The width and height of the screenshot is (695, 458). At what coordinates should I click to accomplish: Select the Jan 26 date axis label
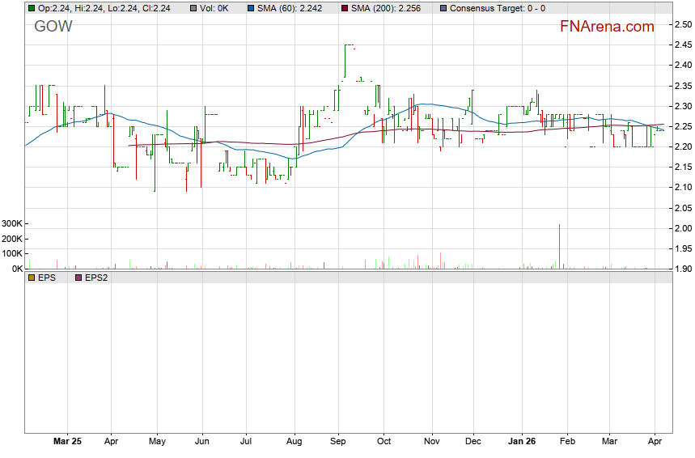(x=521, y=441)
